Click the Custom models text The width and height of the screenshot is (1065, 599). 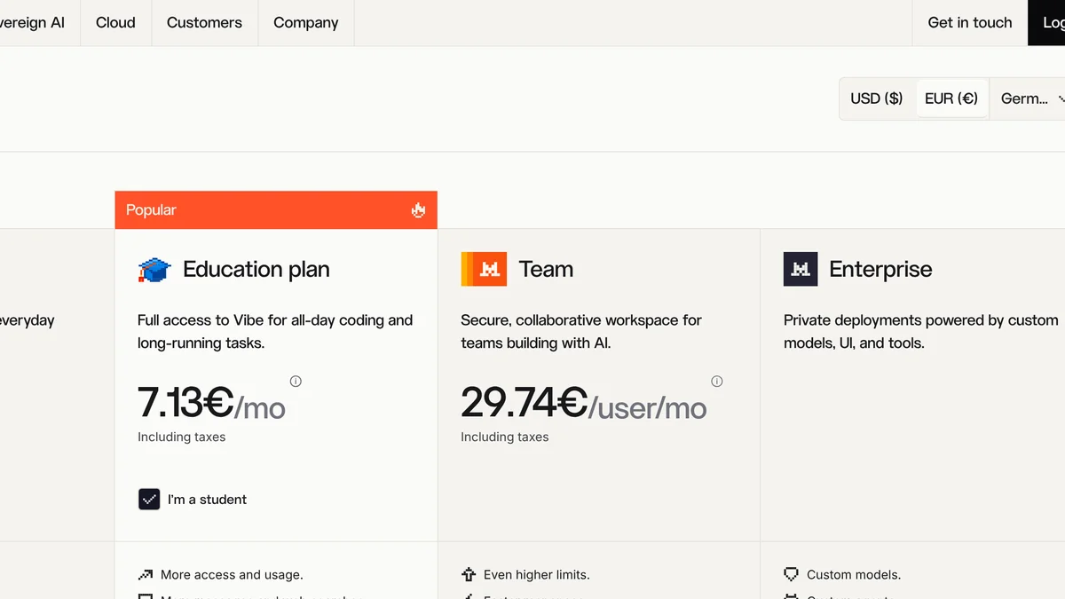point(854,575)
